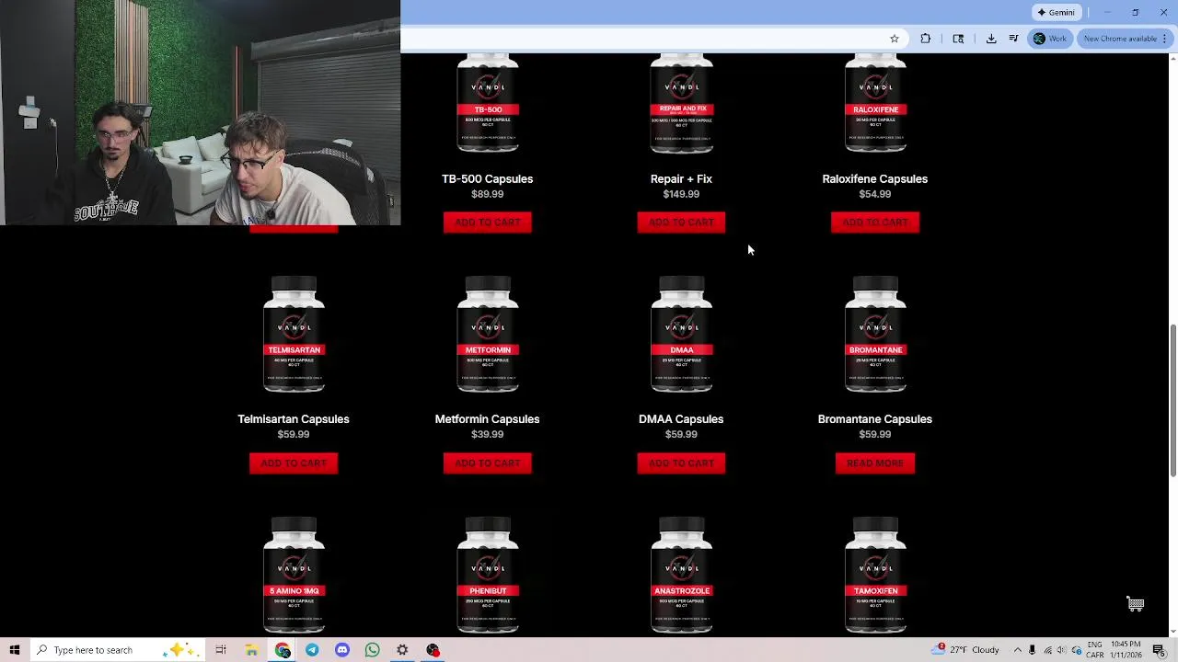The height and width of the screenshot is (662, 1178).
Task: Click the TB-500 bottle image
Action: pos(488,103)
